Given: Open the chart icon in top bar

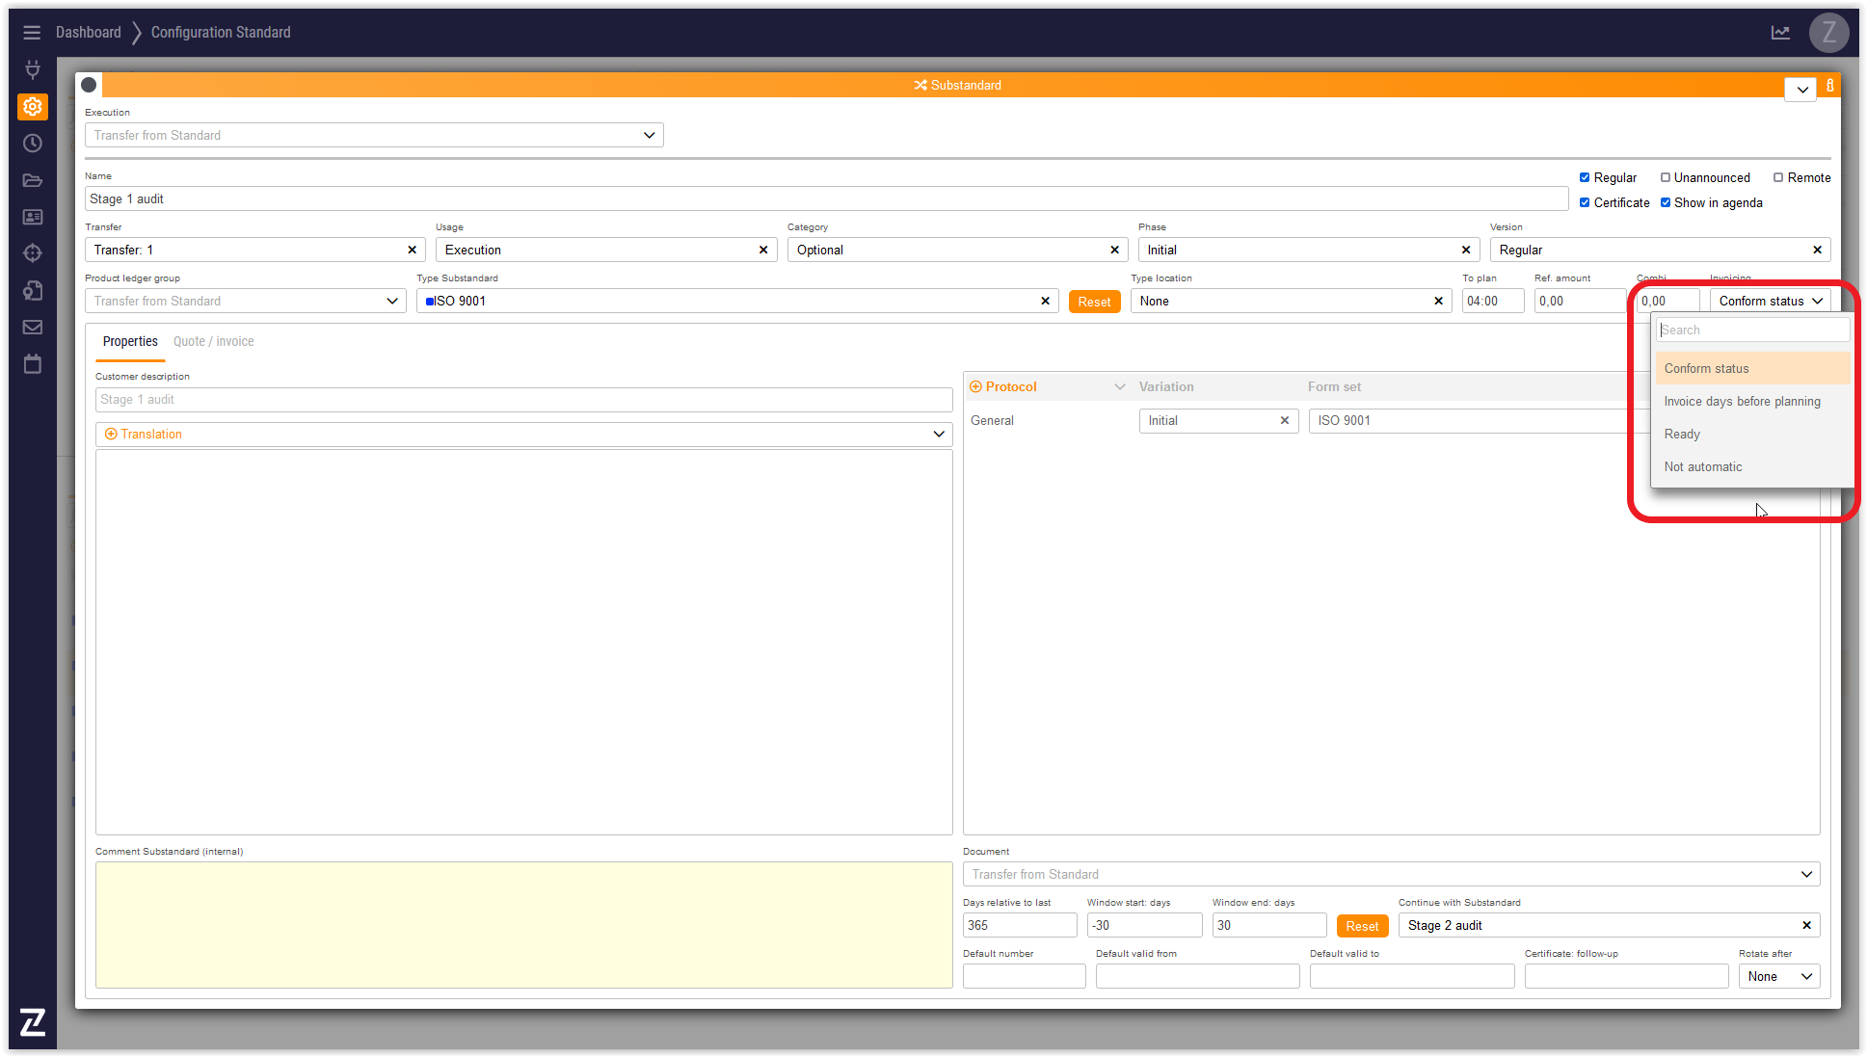Looking at the screenshot, I should [x=1780, y=33].
